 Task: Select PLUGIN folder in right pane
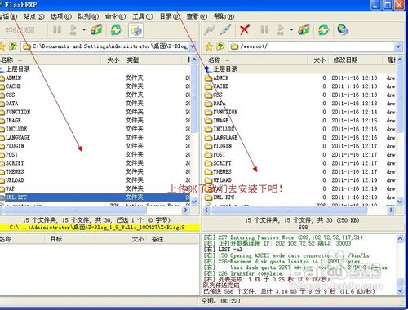tap(218, 146)
